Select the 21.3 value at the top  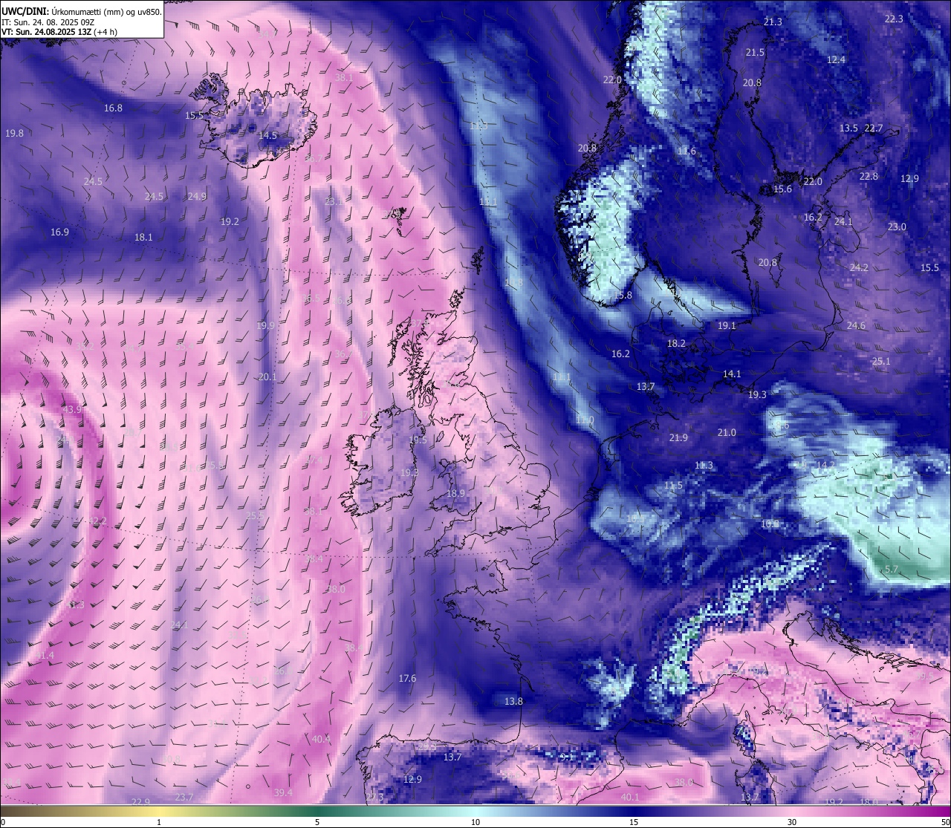pos(773,22)
